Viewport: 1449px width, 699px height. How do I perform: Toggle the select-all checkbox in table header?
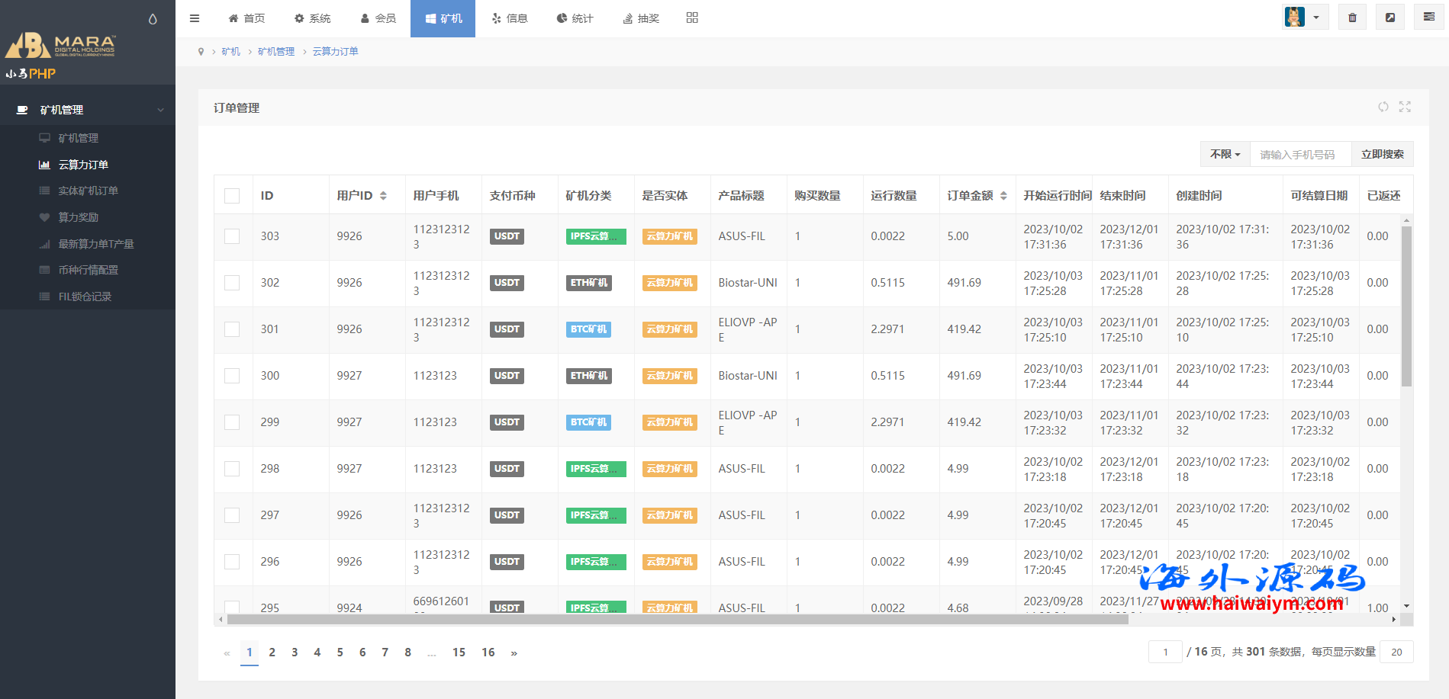pos(232,196)
